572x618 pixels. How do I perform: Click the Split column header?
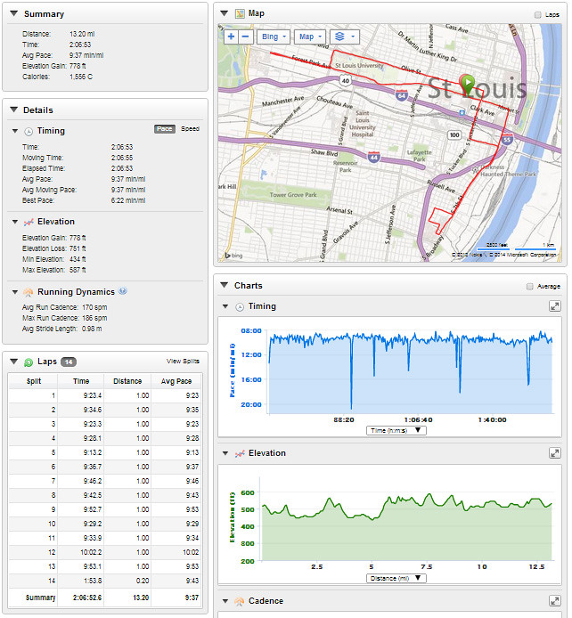[x=34, y=381]
